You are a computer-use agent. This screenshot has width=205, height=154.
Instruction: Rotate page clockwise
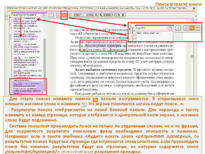(123, 15)
